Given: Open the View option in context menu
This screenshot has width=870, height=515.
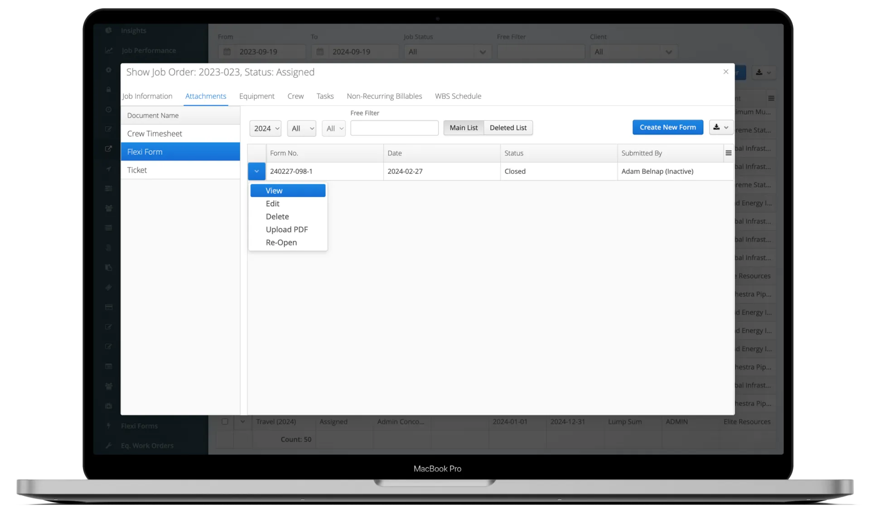Looking at the screenshot, I should [x=288, y=191].
